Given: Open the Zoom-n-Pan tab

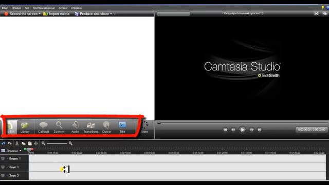Looking at the screenshot, I should point(59,127).
